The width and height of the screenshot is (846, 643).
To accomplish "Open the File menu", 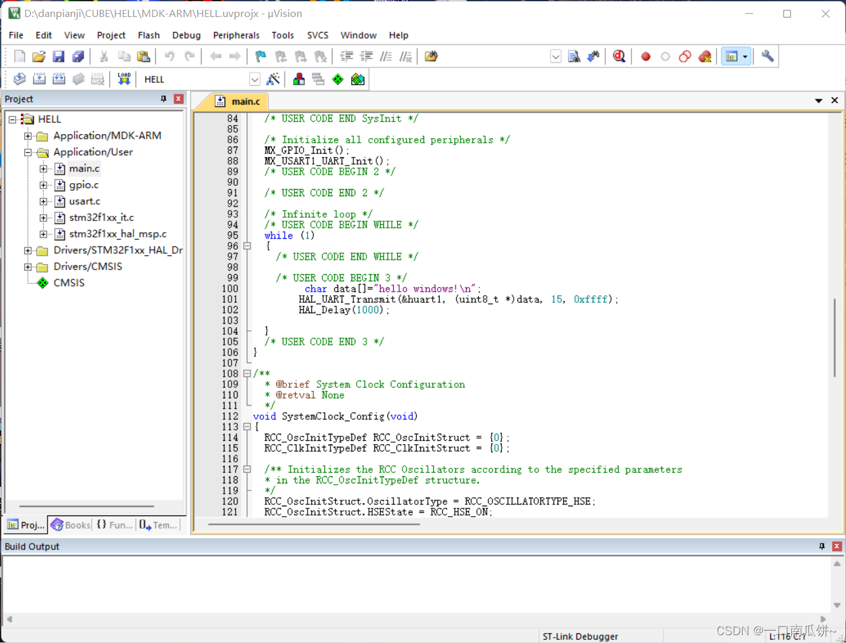I will 16,35.
